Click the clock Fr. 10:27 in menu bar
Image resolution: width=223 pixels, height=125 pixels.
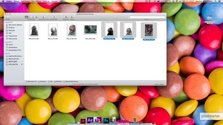pyautogui.click(x=190, y=1)
